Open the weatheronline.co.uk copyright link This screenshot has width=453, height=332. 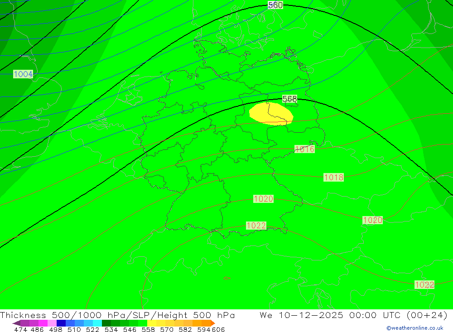click(x=414, y=328)
